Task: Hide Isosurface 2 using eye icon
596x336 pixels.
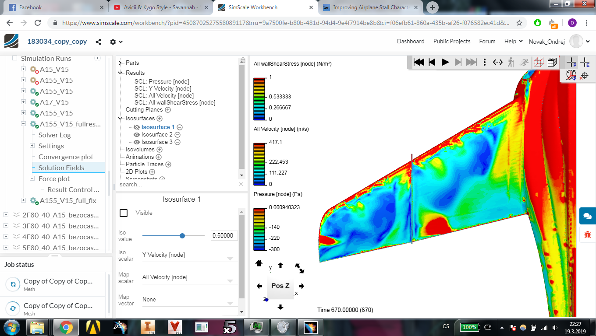Action: point(137,135)
